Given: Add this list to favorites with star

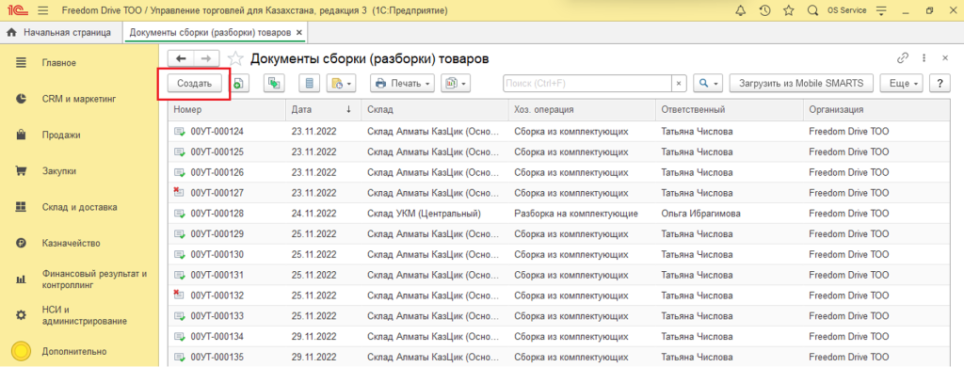Looking at the screenshot, I should tap(235, 58).
